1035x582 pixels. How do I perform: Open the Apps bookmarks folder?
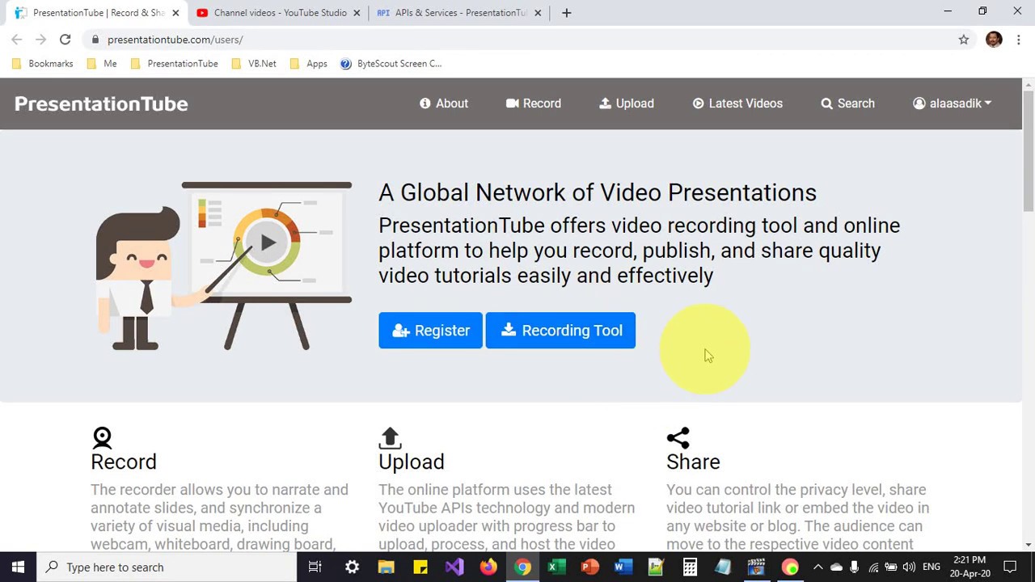point(308,64)
